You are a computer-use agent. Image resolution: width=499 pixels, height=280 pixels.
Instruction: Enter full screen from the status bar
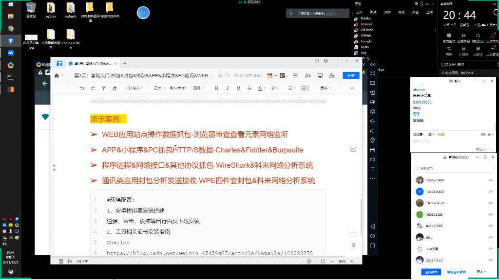pyautogui.click(x=323, y=261)
